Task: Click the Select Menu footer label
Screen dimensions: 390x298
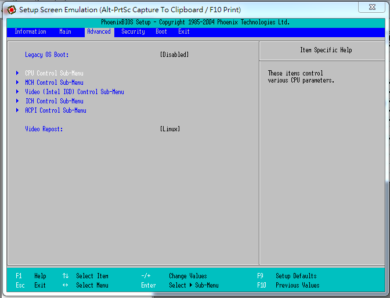Action: click(x=92, y=285)
